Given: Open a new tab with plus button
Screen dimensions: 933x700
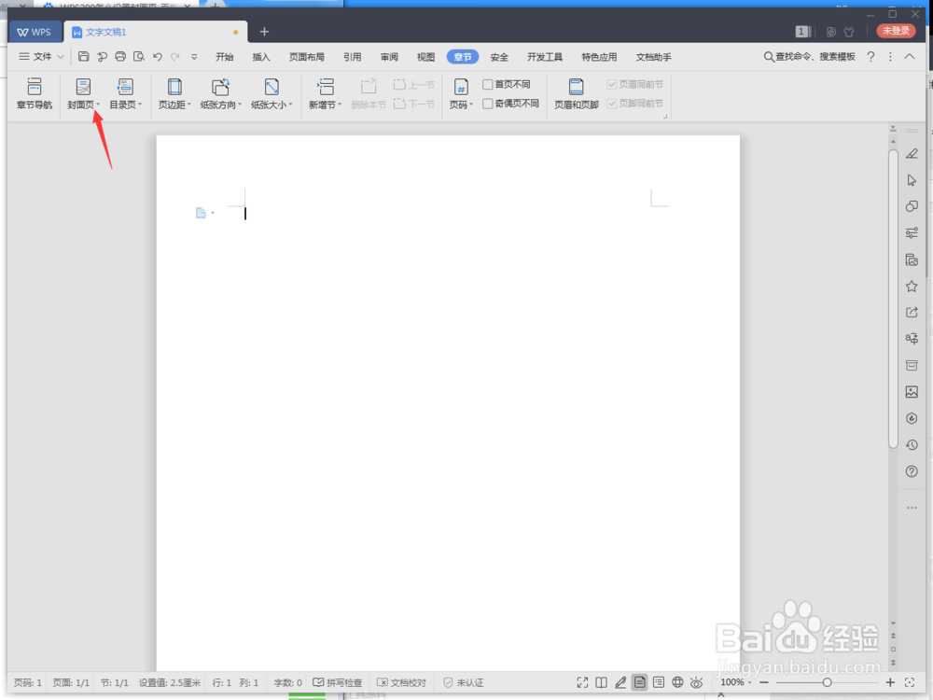Looking at the screenshot, I should click(x=264, y=32).
